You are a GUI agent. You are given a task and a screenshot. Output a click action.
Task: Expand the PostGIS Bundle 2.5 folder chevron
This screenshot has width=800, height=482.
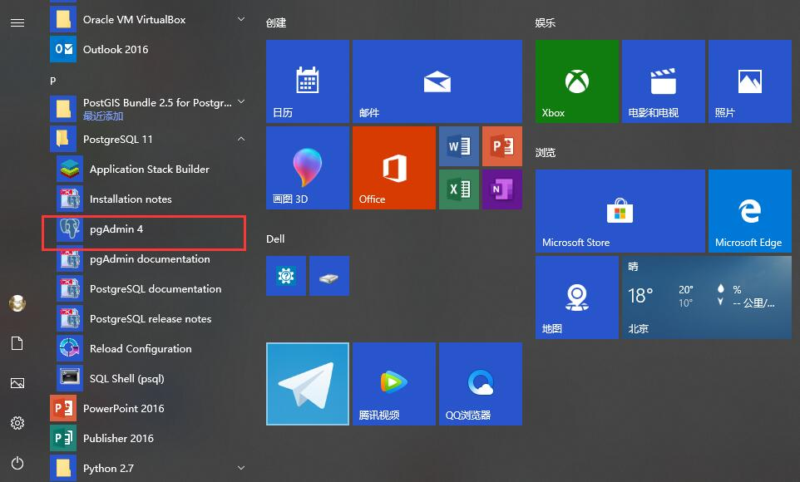(241, 101)
